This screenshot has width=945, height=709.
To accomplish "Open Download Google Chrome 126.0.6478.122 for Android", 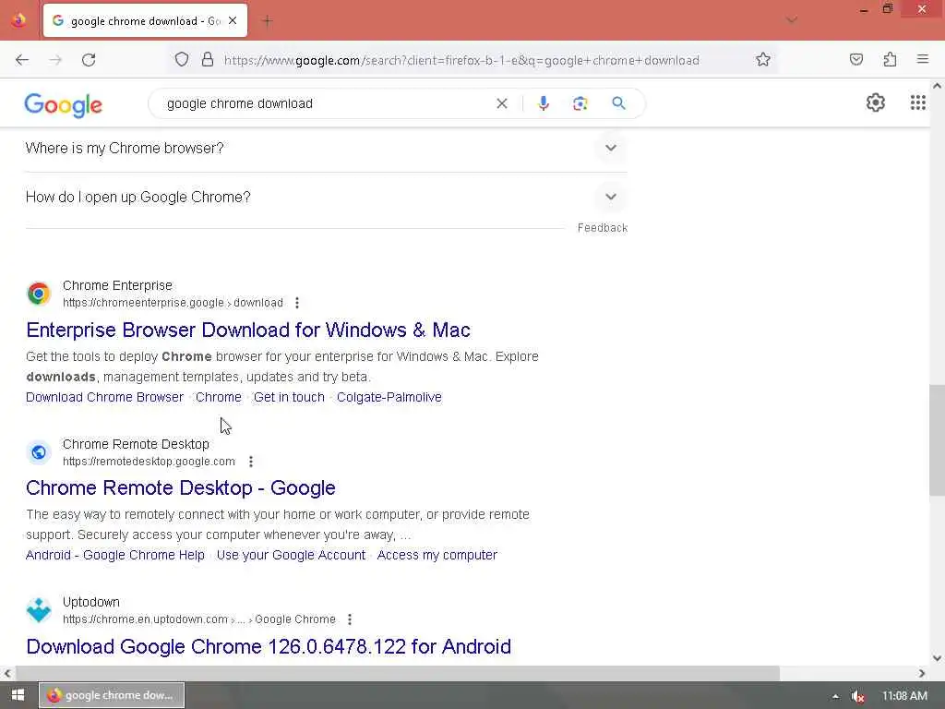I will tap(269, 646).
